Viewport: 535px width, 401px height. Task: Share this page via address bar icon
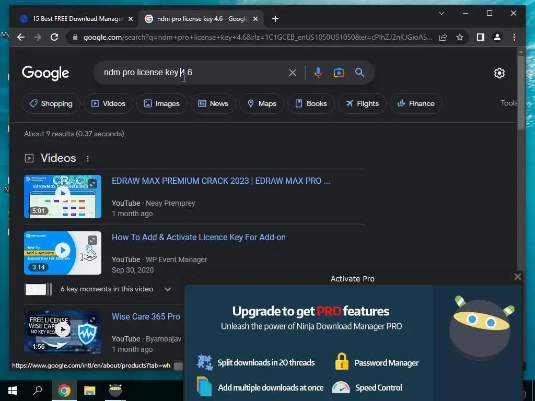coord(443,37)
